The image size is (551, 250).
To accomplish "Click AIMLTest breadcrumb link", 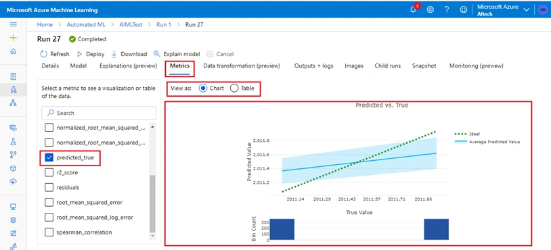I will click(131, 24).
